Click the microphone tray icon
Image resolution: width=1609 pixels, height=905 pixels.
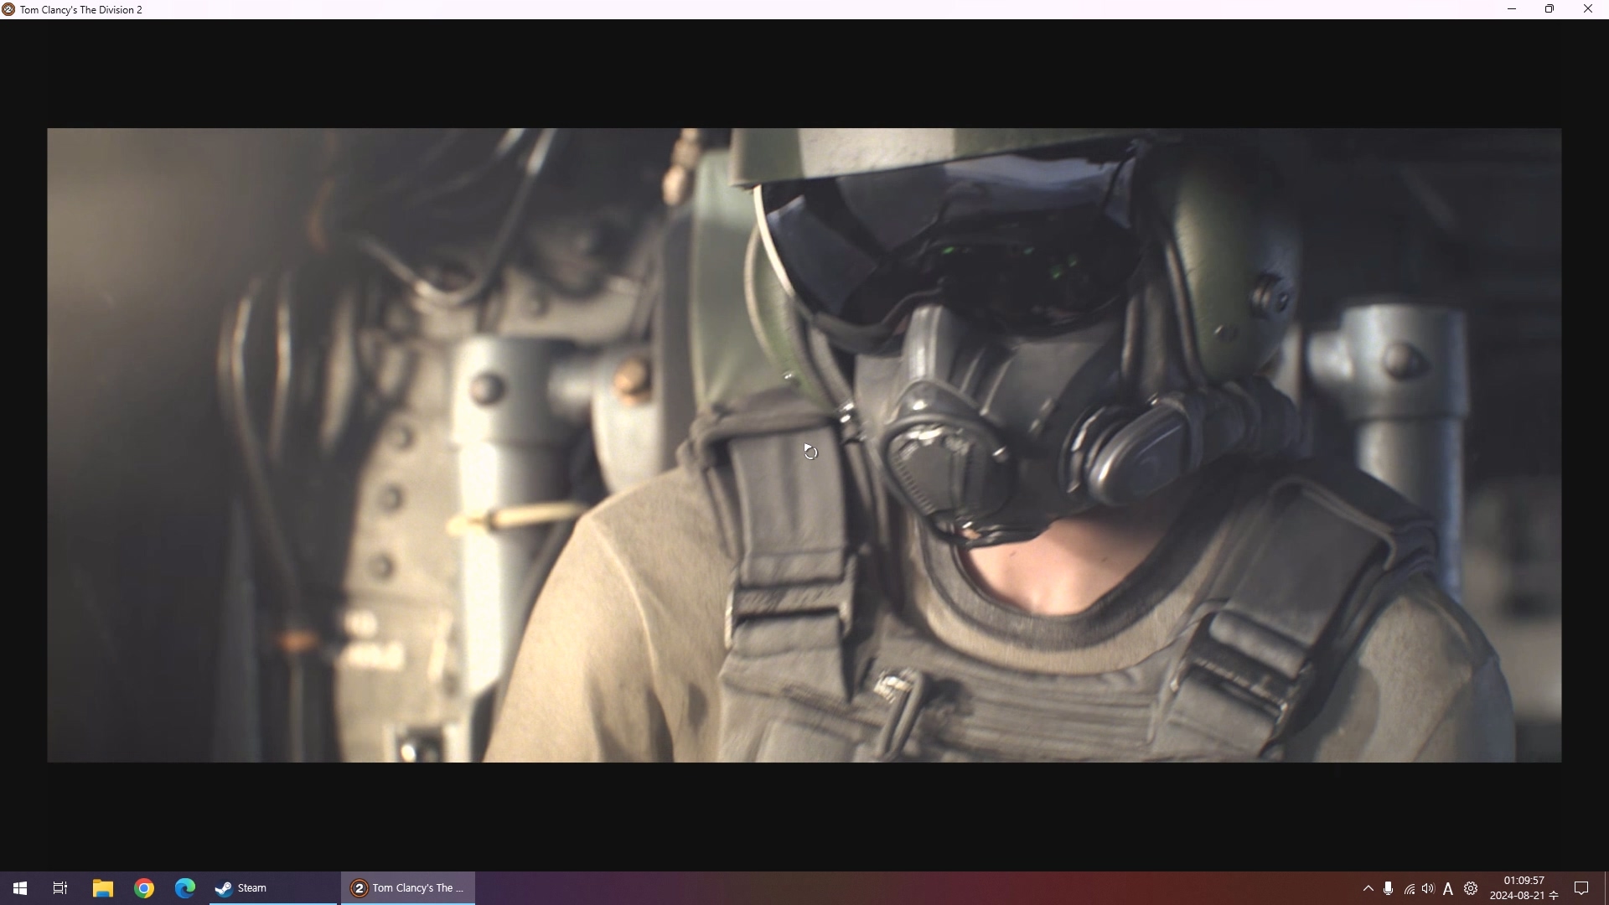[1389, 888]
